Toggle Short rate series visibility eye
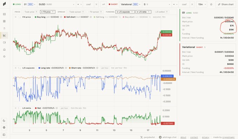238x139 pixels. pos(97,68)
